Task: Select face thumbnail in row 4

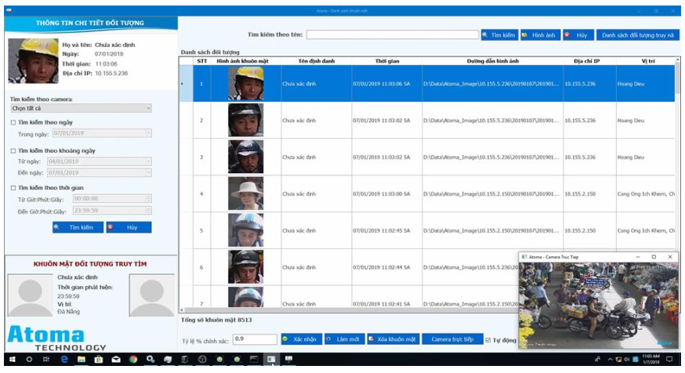Action: pyautogui.click(x=246, y=194)
